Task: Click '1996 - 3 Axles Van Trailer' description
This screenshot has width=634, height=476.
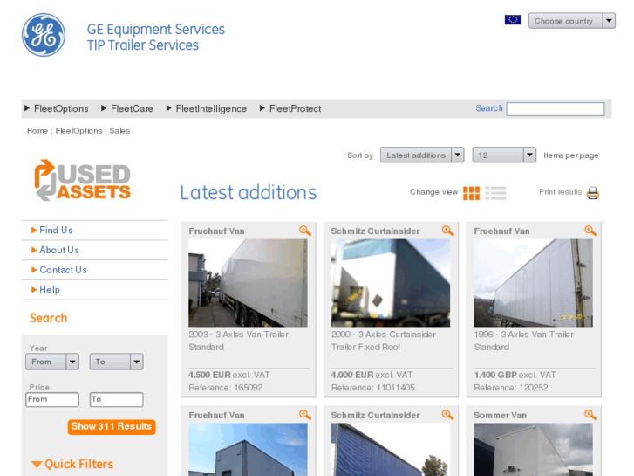Action: 524,335
